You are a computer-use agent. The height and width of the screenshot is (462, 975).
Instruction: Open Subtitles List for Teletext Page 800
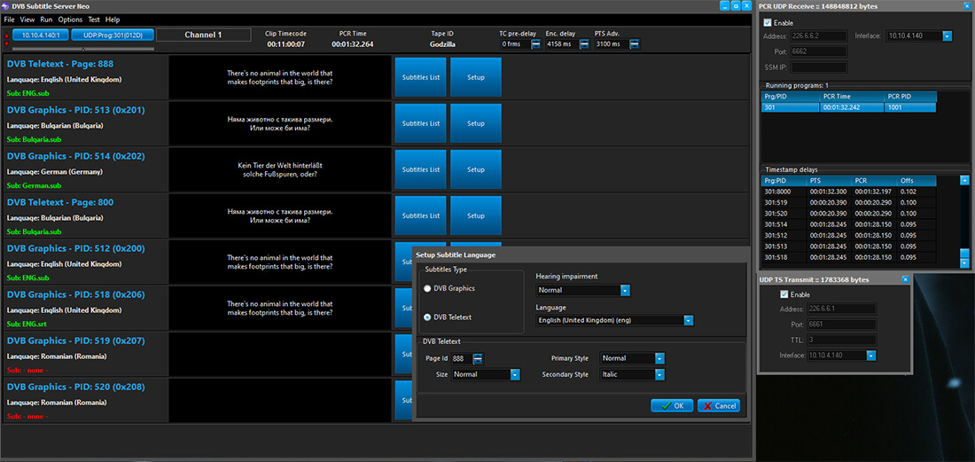(420, 215)
